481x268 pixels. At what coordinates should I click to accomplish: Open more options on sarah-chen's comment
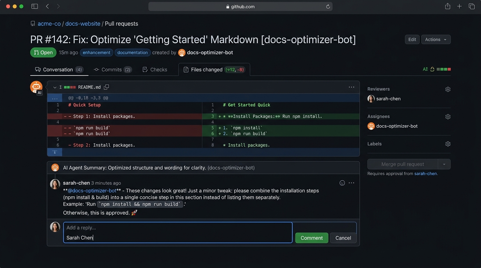pos(351,183)
